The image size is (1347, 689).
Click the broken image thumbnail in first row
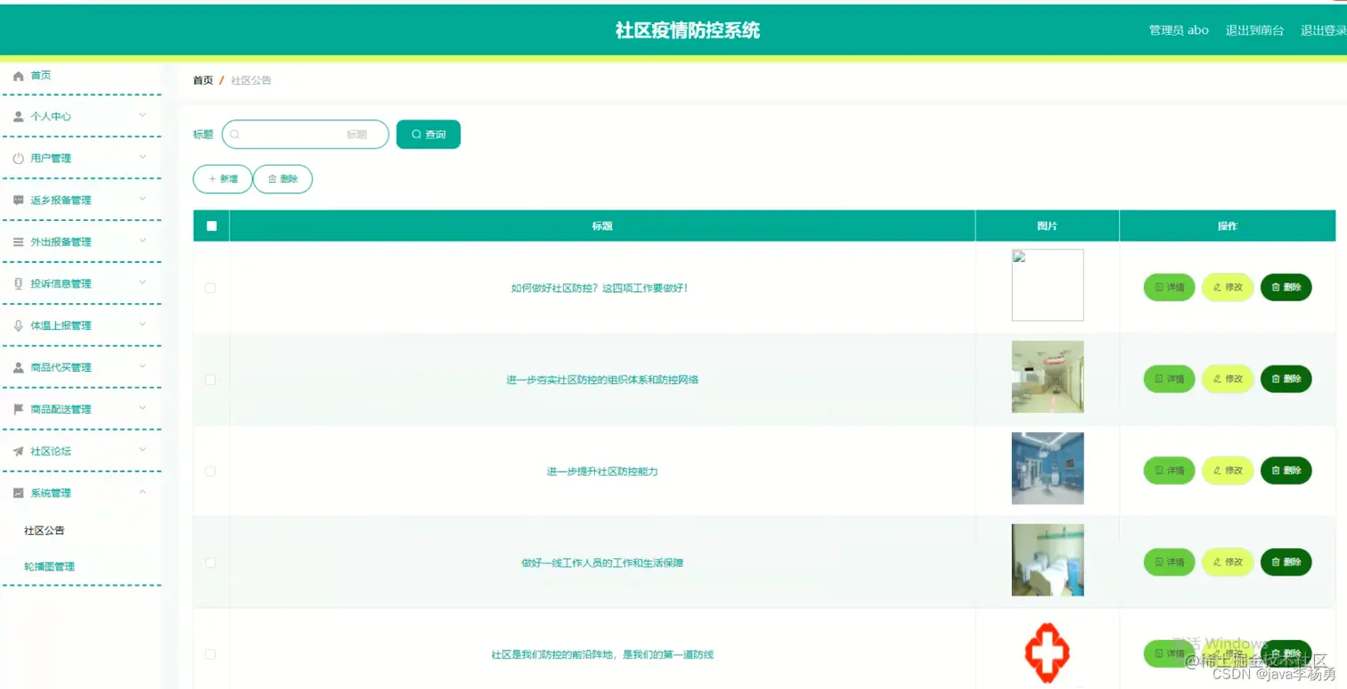pos(1048,285)
